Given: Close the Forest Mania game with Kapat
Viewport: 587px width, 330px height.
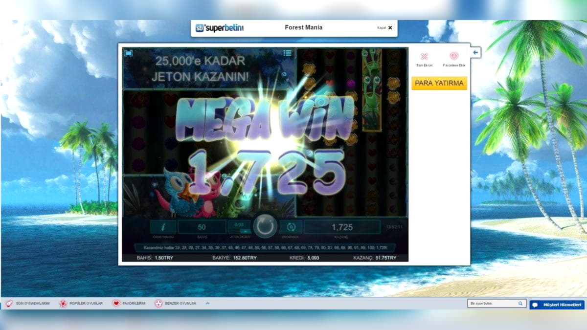Looking at the screenshot, I should [384, 28].
